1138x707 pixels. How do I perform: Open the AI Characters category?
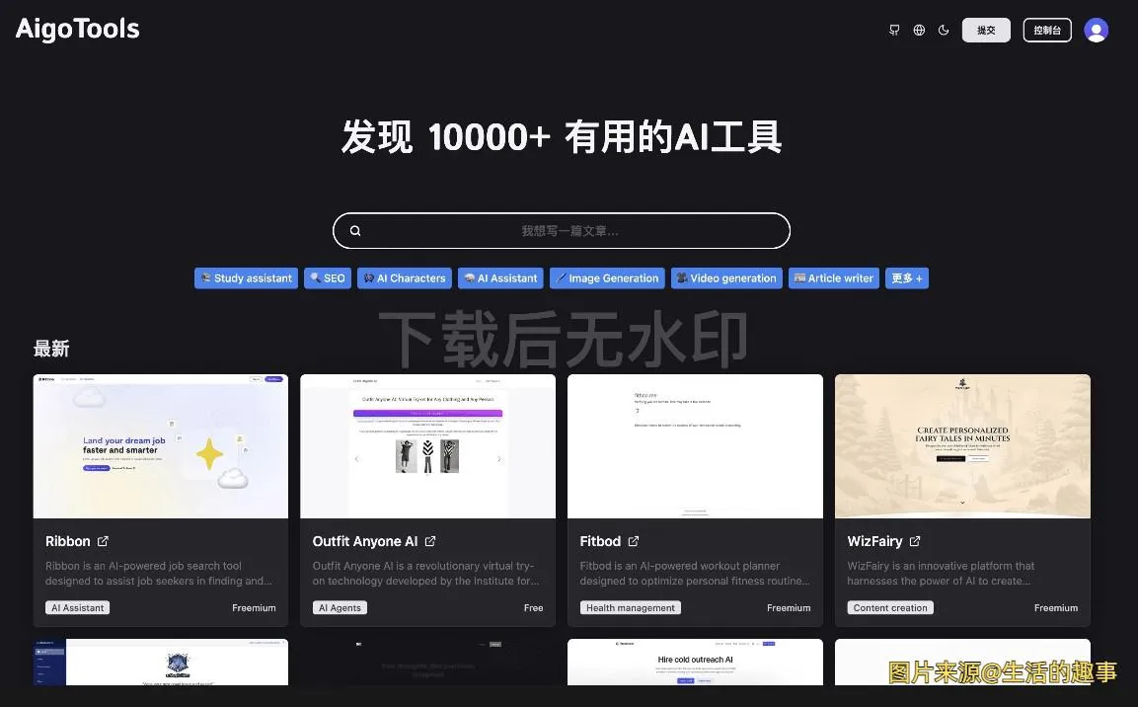(404, 277)
